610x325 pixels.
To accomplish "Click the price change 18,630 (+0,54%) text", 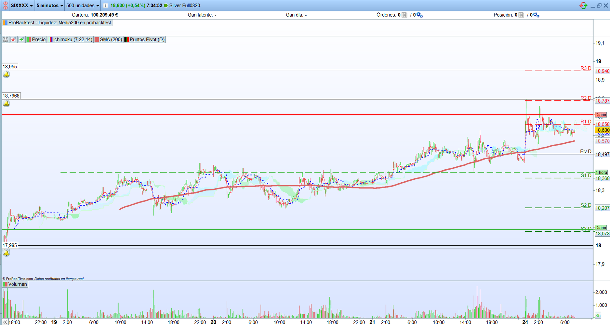I will pyautogui.click(x=128, y=6).
